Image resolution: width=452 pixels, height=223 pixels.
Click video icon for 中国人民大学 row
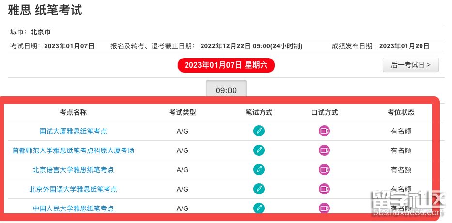pyautogui.click(x=324, y=208)
